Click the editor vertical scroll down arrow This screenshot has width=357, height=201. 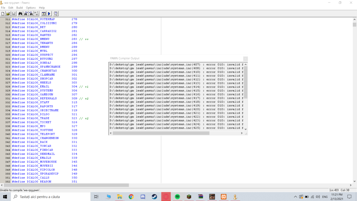(x=355, y=181)
